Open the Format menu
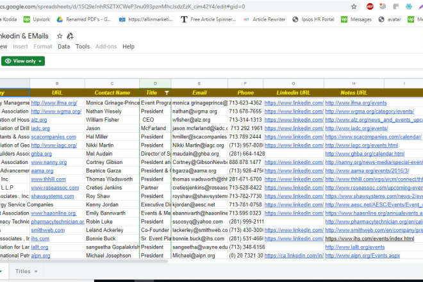The width and height of the screenshot is (423, 282). 43,46
